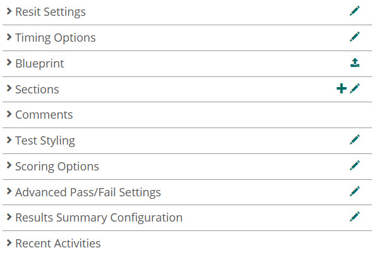The image size is (379, 255).
Task: Edit Test Styling with pencil icon
Action: (x=355, y=139)
